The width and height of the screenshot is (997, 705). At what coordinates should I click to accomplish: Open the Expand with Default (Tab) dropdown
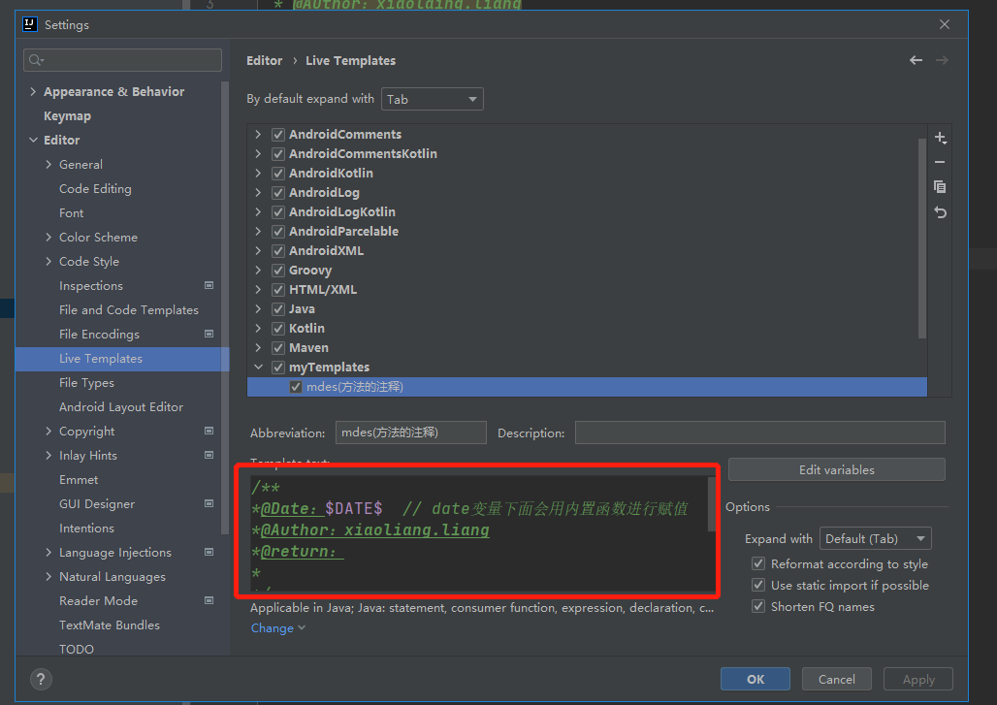(875, 538)
